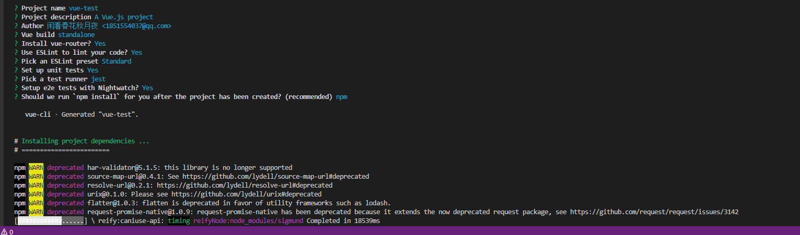Open the lydell/resolve-url deprecated link

click(x=245, y=185)
